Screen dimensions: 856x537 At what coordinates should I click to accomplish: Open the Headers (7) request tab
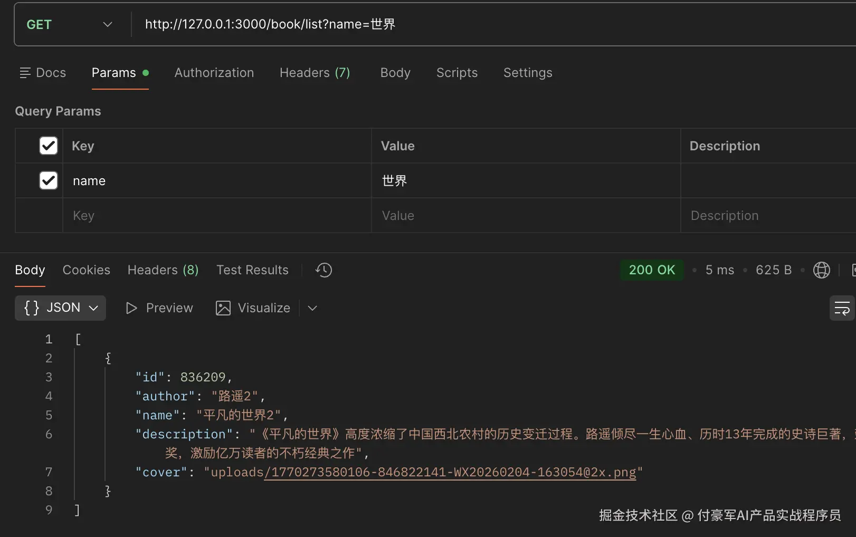click(x=315, y=73)
